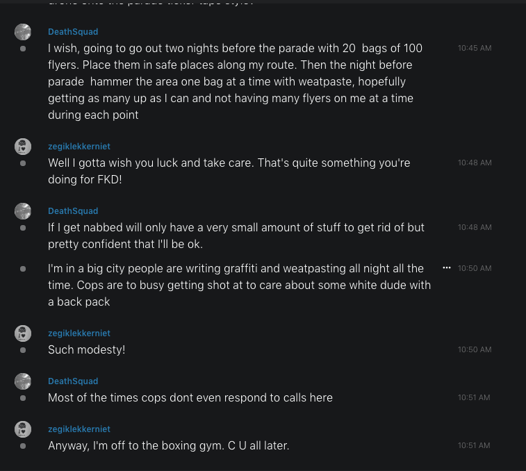Click DeathSquad's avatar on the 20 bags flyers message
This screenshot has width=526, height=471.
pos(23,32)
